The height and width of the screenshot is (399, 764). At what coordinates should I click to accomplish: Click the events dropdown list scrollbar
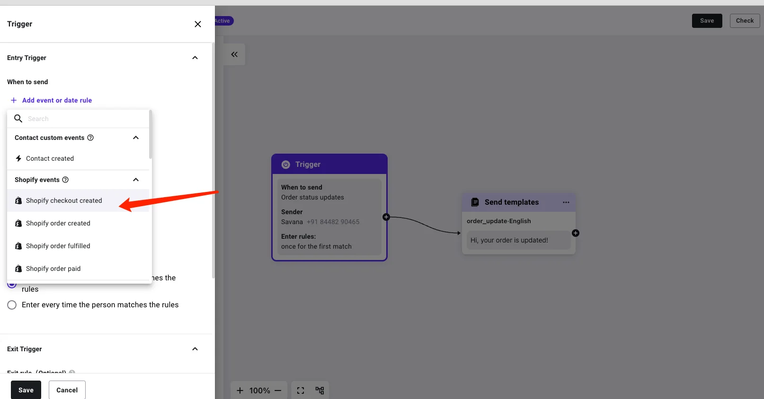pyautogui.click(x=151, y=135)
